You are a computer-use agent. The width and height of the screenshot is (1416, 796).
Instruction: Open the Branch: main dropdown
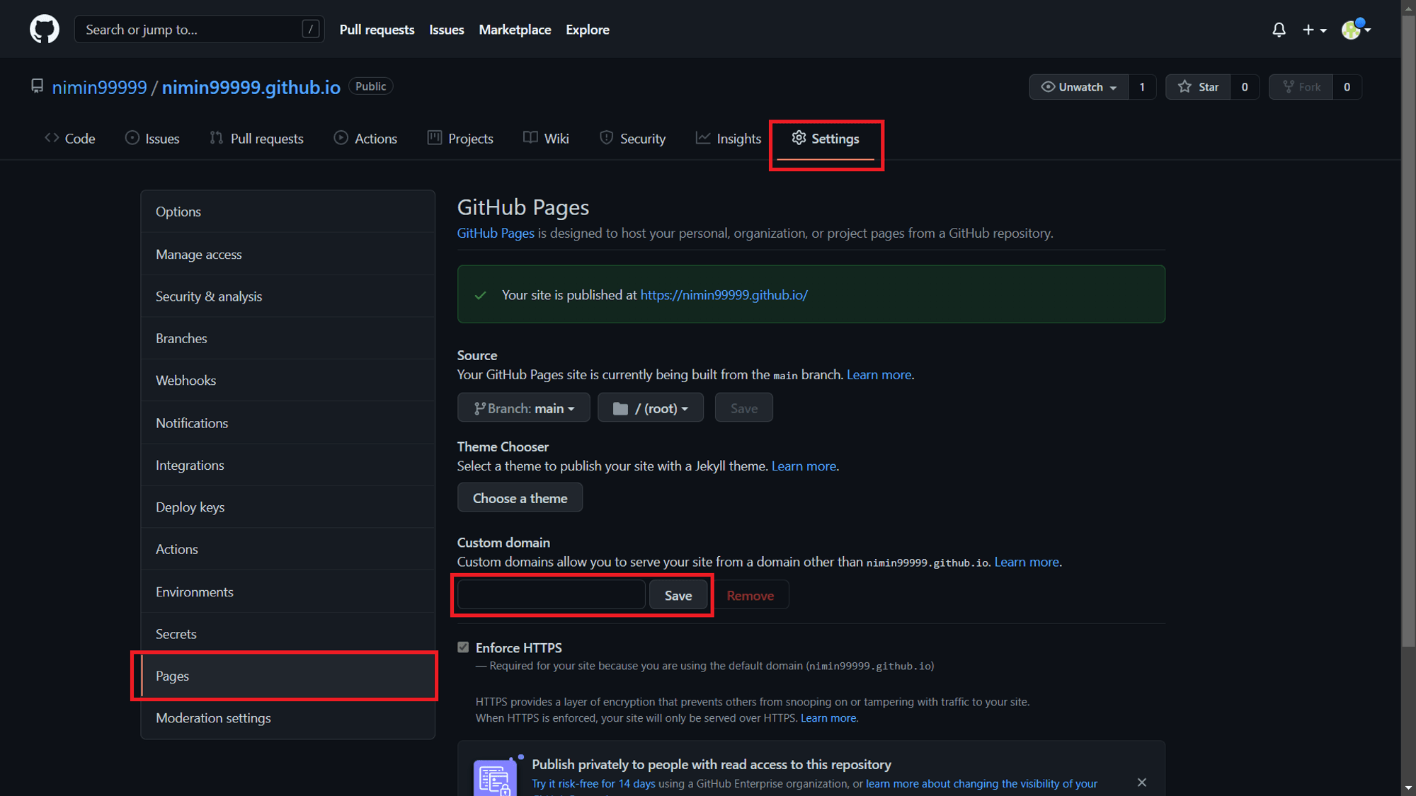524,408
